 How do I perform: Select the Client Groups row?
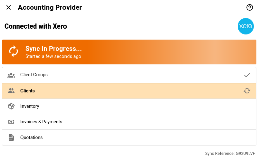coord(129,75)
